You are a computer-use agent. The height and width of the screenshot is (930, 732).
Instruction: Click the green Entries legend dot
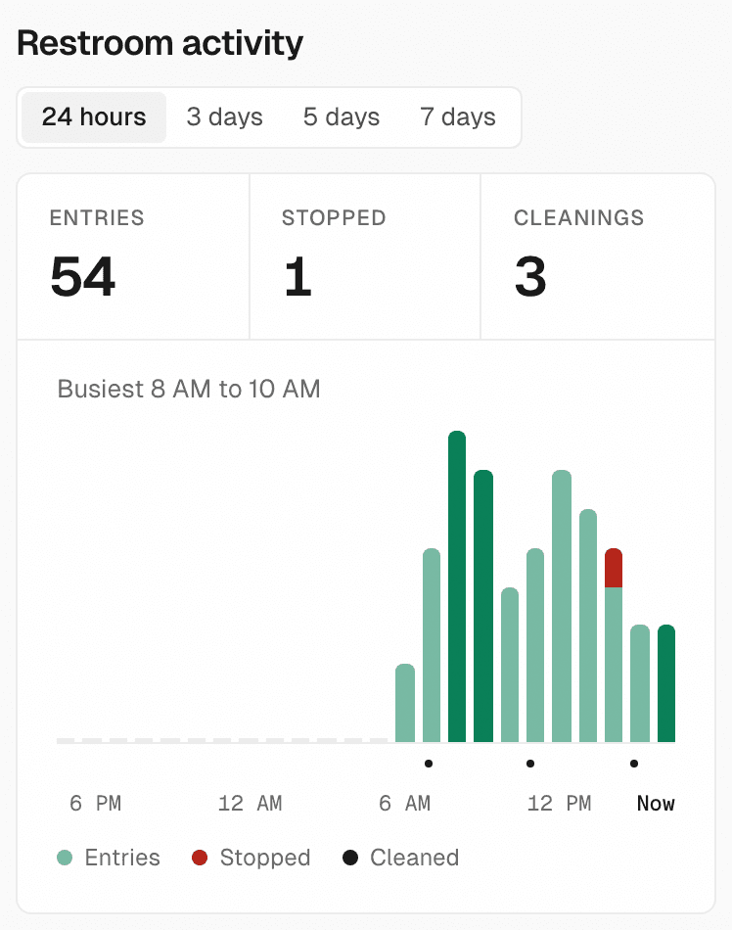click(65, 858)
